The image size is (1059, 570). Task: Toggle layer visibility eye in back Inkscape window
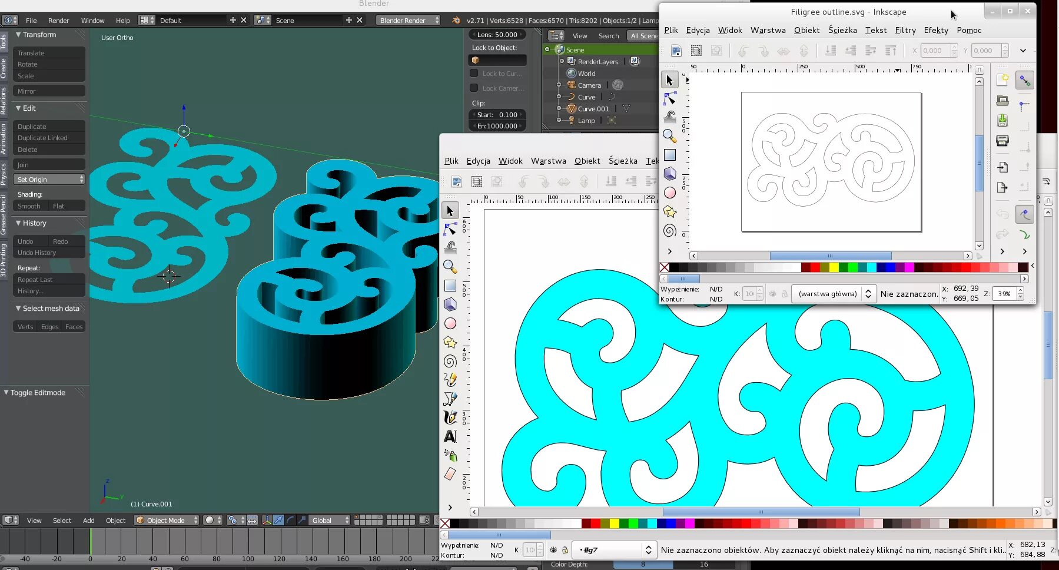pos(553,550)
